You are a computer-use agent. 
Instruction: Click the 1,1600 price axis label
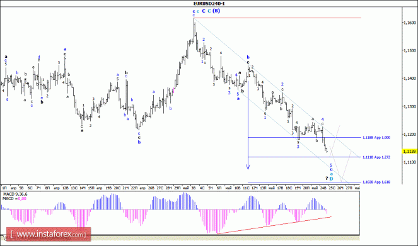click(409, 23)
